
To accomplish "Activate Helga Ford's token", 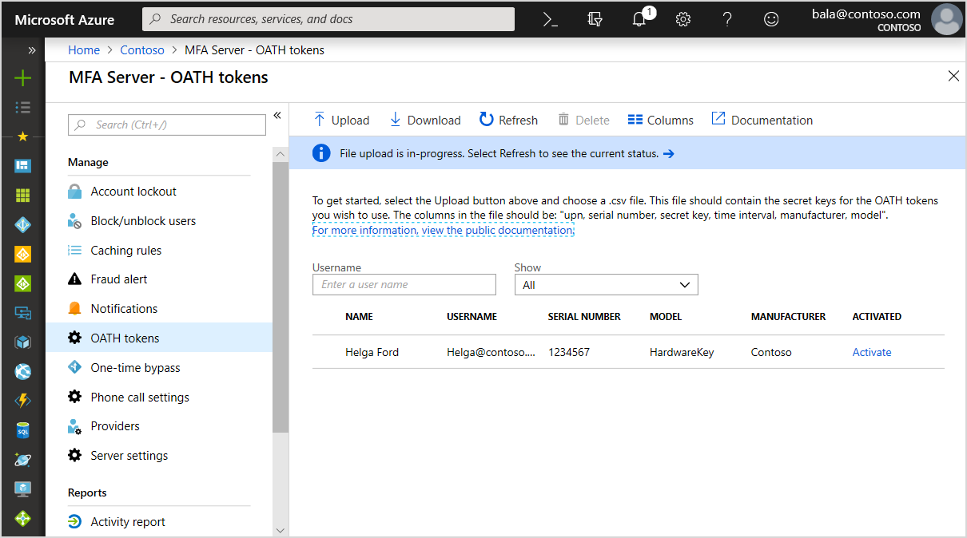I will pyautogui.click(x=872, y=352).
